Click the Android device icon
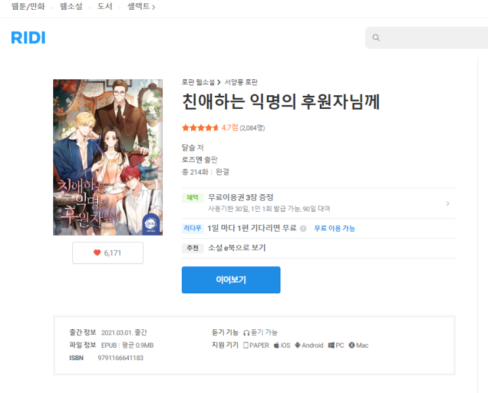 pyautogui.click(x=298, y=345)
